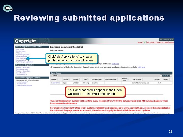Click the '1 - 1 of 1' record counter
Screen dimensions: 183x137
click(166, 76)
